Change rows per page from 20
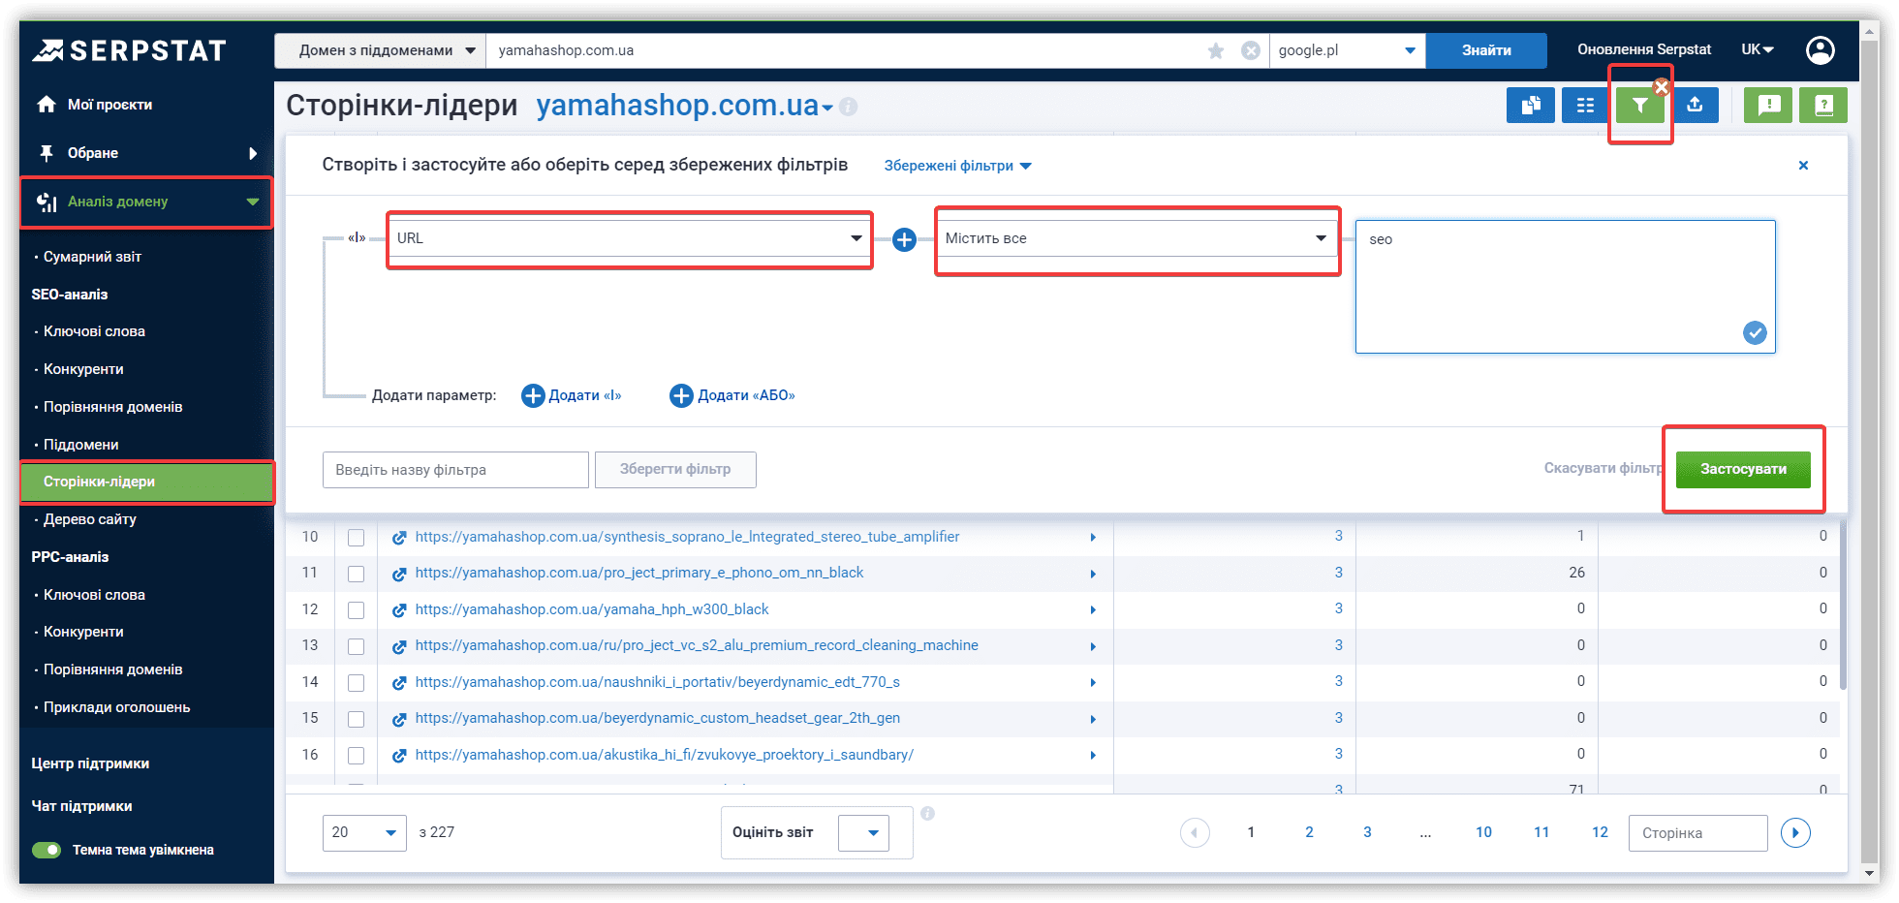Screen dimensions: 1899x903 pos(364,832)
